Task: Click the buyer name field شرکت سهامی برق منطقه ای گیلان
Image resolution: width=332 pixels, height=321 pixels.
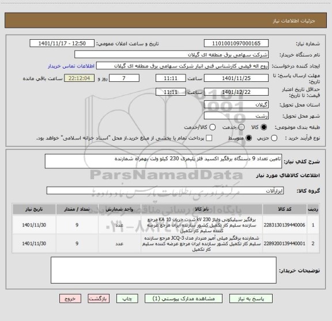Action: pos(172,55)
